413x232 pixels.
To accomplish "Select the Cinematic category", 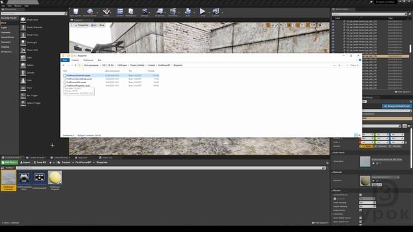I will (6, 33).
